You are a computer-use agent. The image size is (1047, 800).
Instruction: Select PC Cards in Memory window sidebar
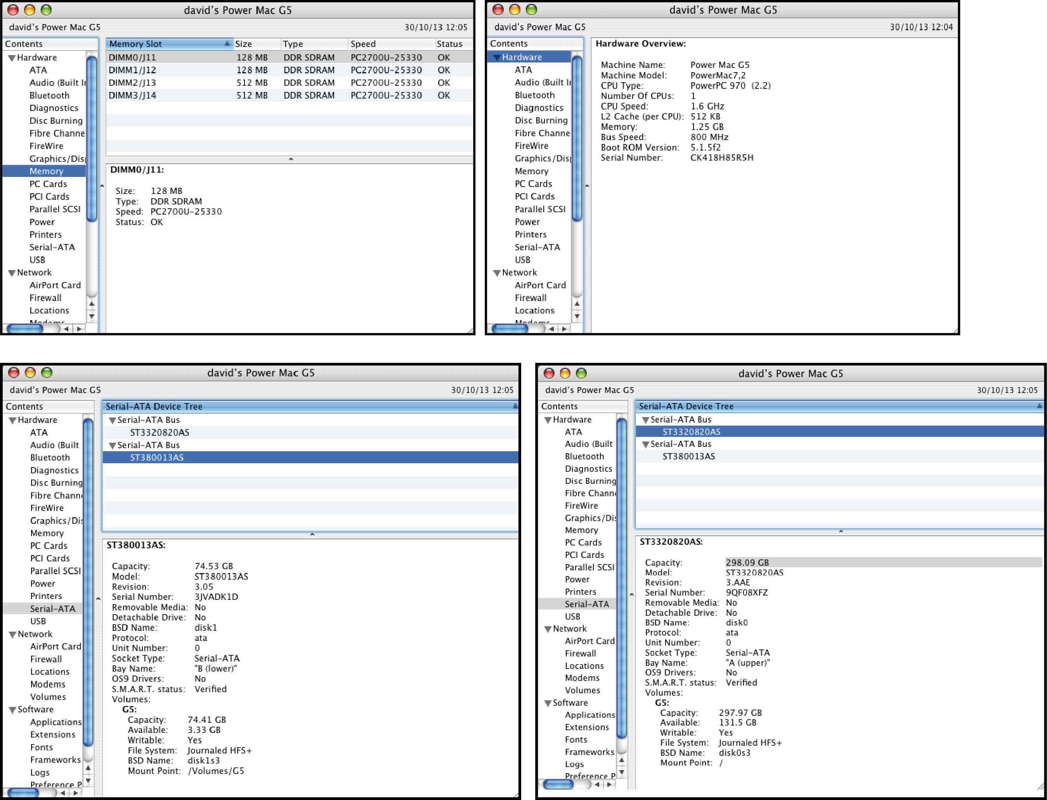[48, 184]
